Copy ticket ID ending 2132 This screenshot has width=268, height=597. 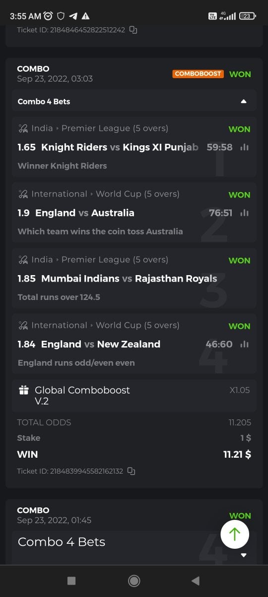click(131, 471)
